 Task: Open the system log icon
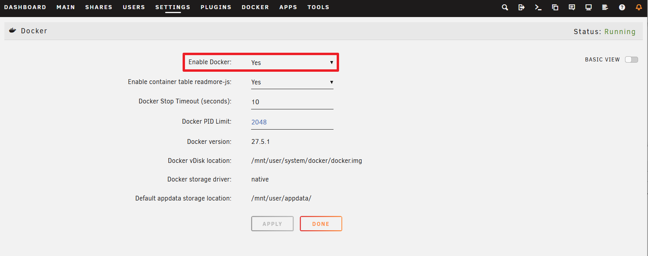[605, 7]
